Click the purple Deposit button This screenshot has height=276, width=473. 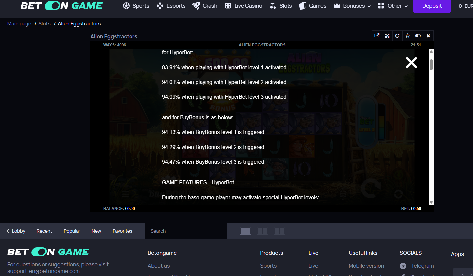[x=432, y=6]
